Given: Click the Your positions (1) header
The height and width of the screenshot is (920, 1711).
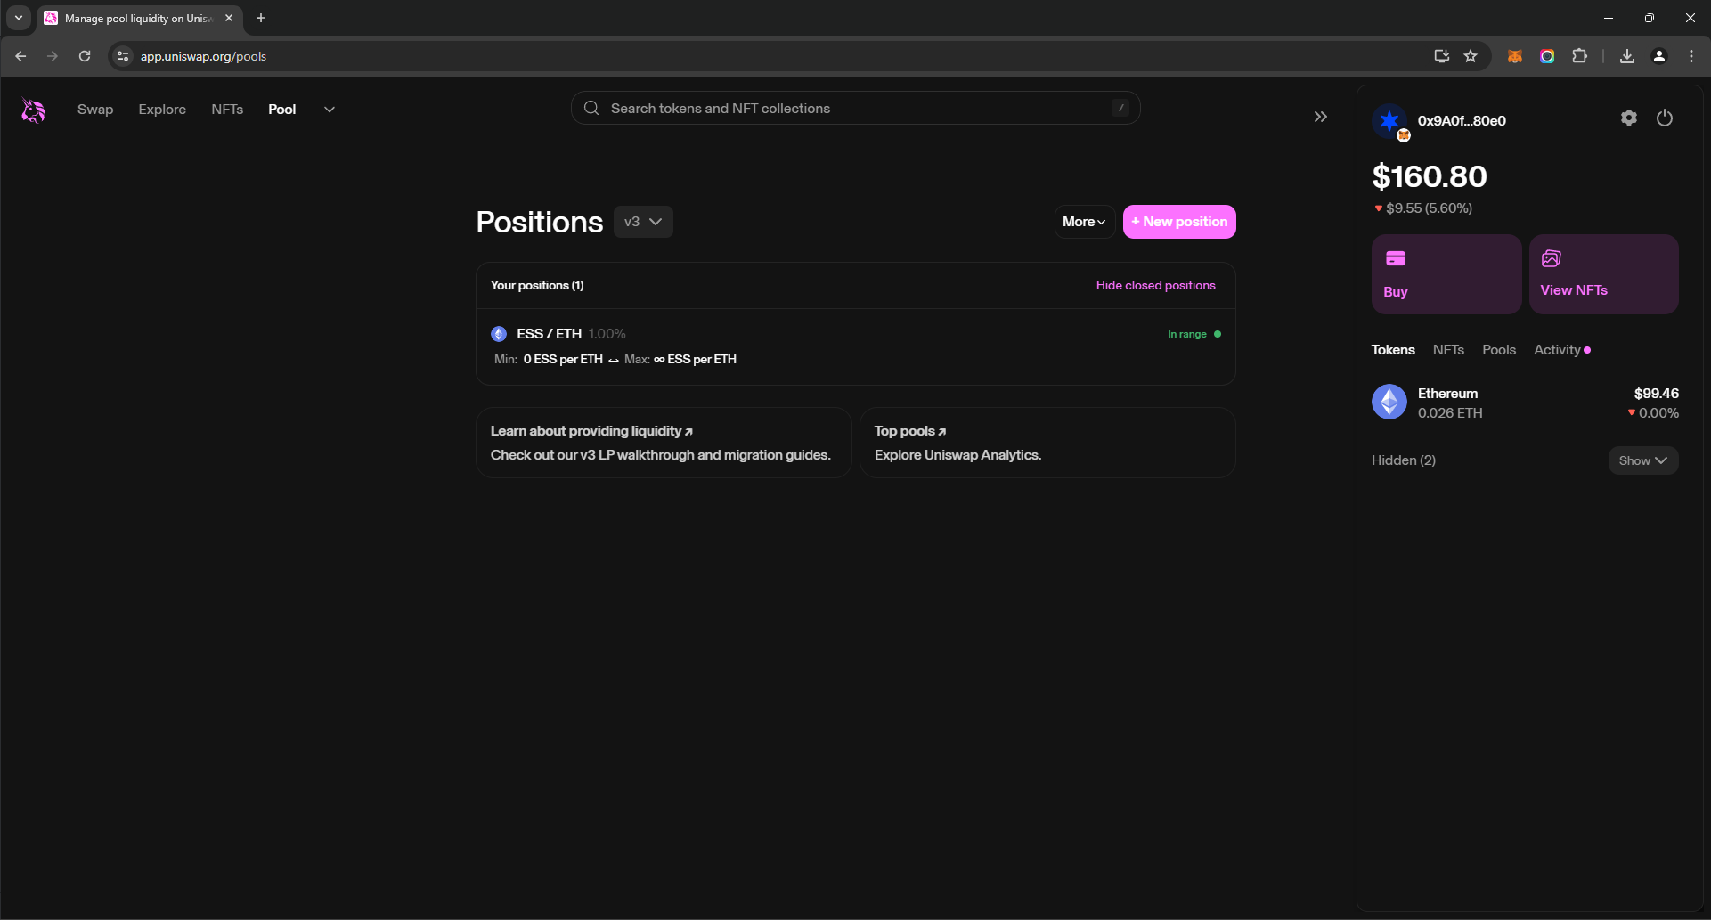Looking at the screenshot, I should pyautogui.click(x=537, y=285).
